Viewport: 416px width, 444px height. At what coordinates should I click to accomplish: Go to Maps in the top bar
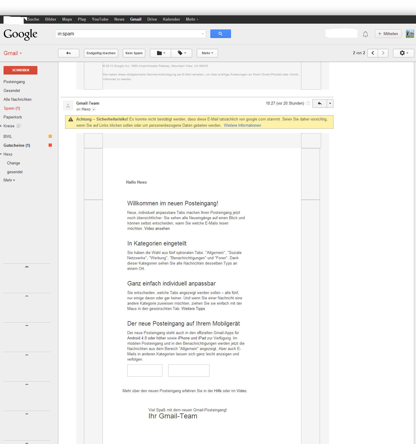point(67,19)
